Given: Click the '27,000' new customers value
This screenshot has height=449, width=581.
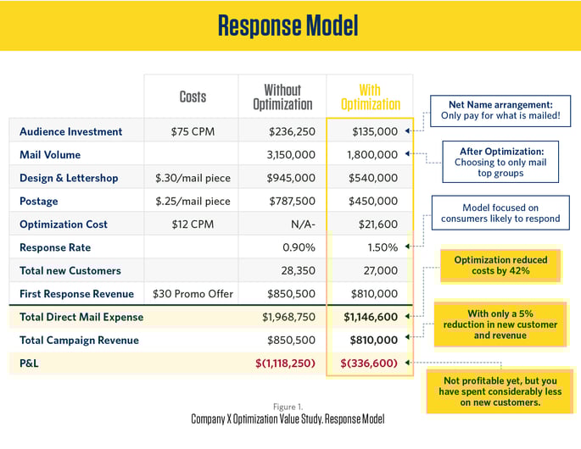Looking at the screenshot, I should pos(381,270).
